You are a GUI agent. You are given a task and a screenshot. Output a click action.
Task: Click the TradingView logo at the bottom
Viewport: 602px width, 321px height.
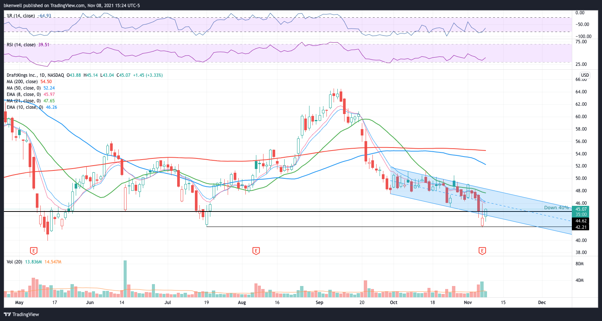(x=21, y=314)
